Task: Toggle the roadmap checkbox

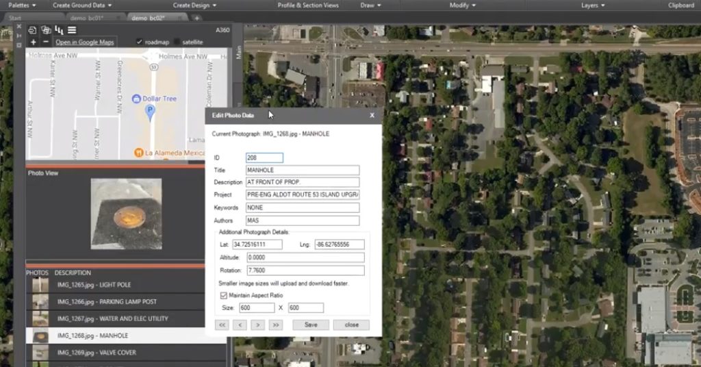Action: pyautogui.click(x=140, y=42)
